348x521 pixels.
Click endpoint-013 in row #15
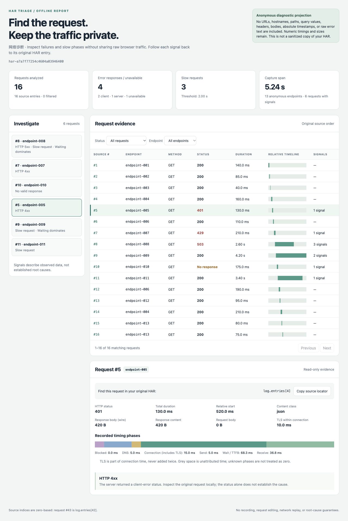pyautogui.click(x=137, y=323)
